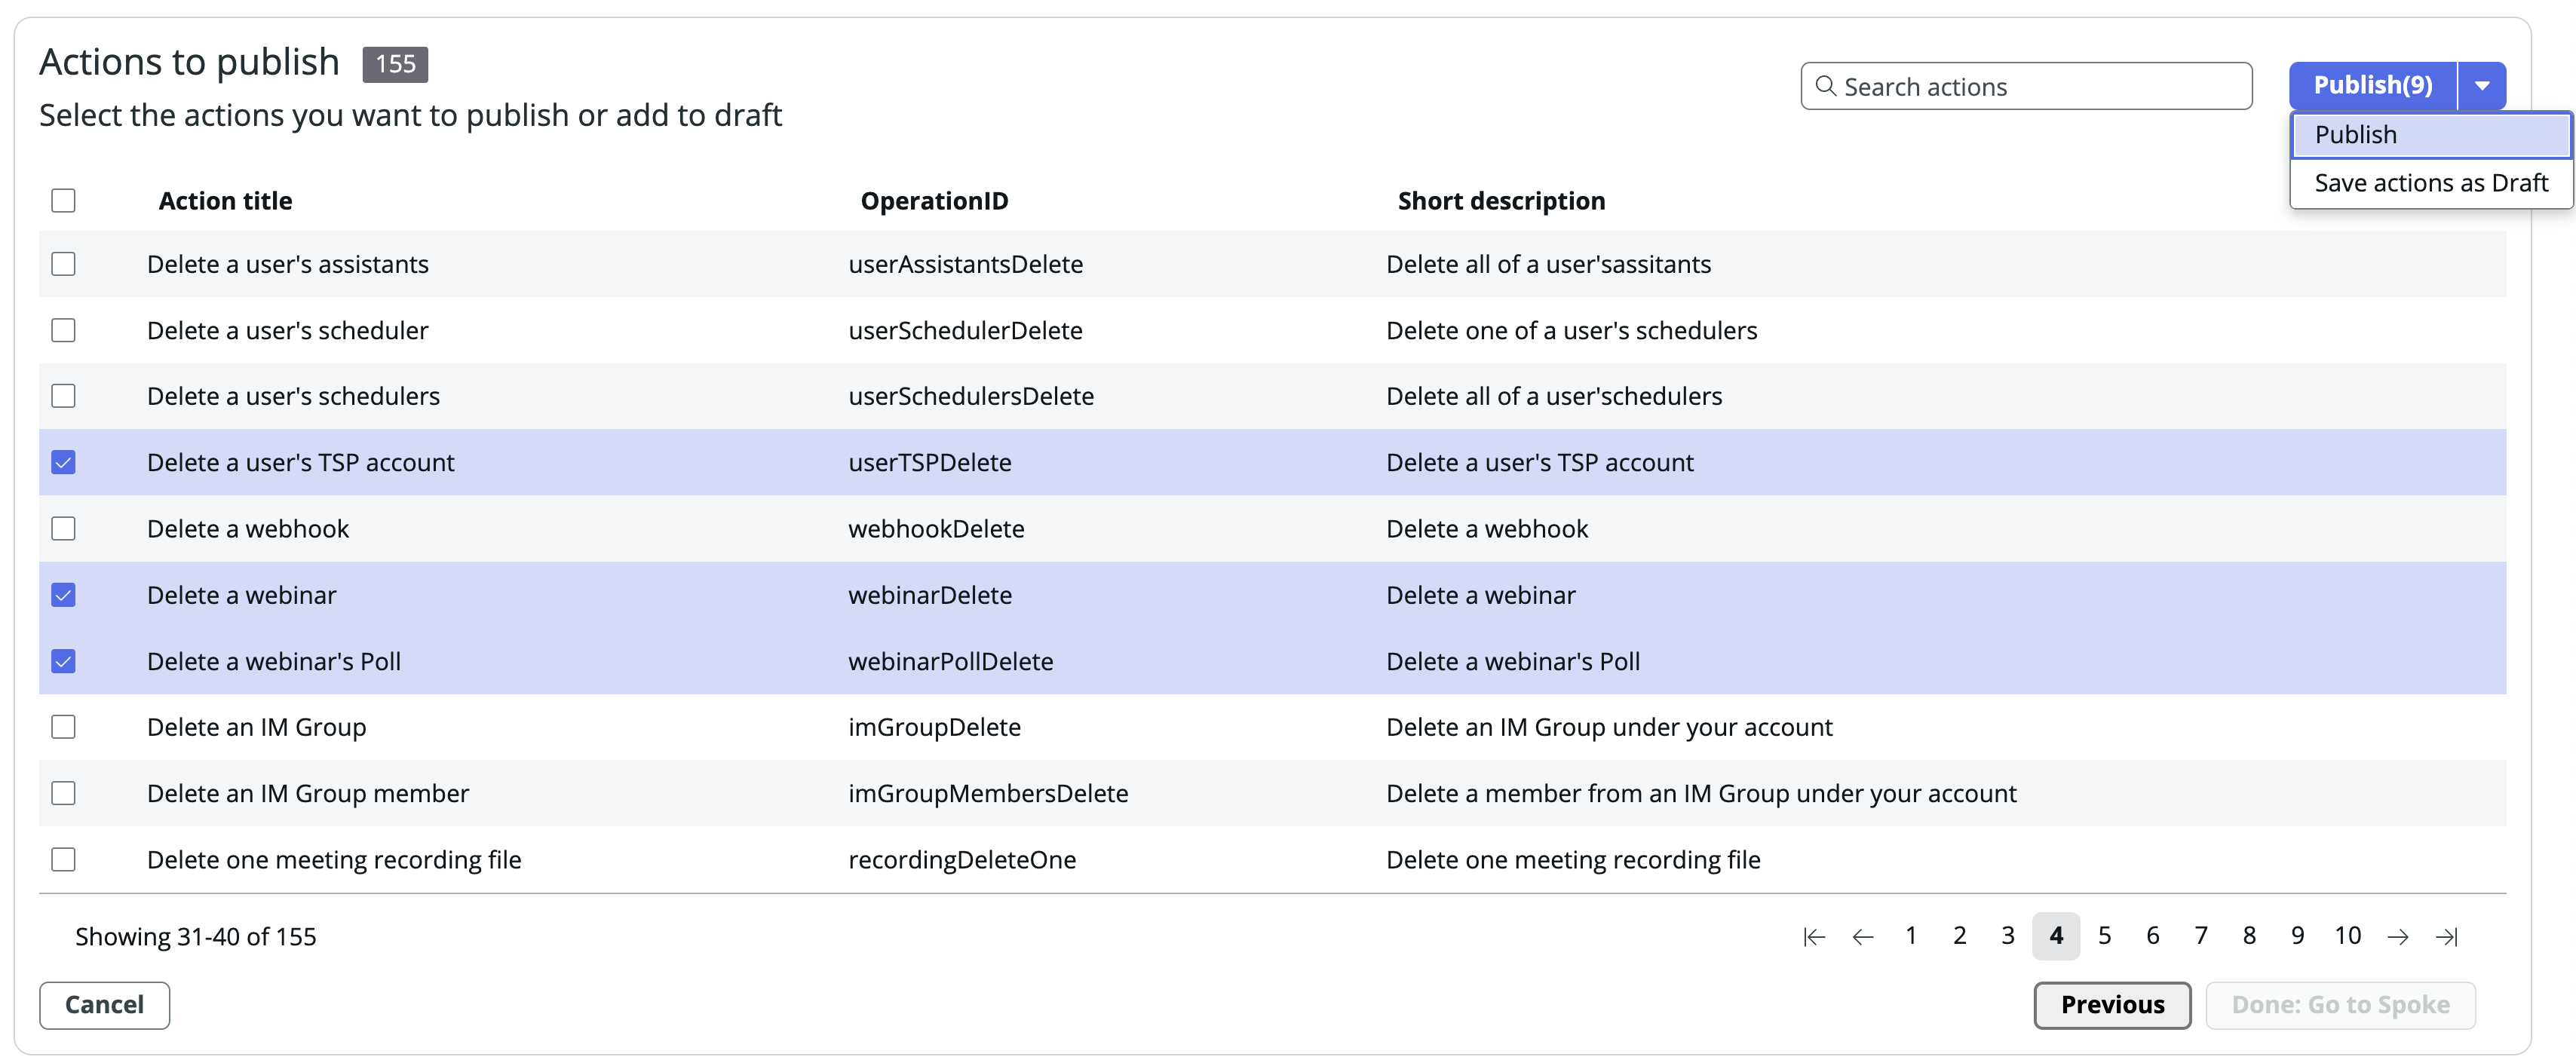Image resolution: width=2576 pixels, height=1063 pixels.
Task: Click 'Delete one of a user's schedulers' description
Action: 1571,330
